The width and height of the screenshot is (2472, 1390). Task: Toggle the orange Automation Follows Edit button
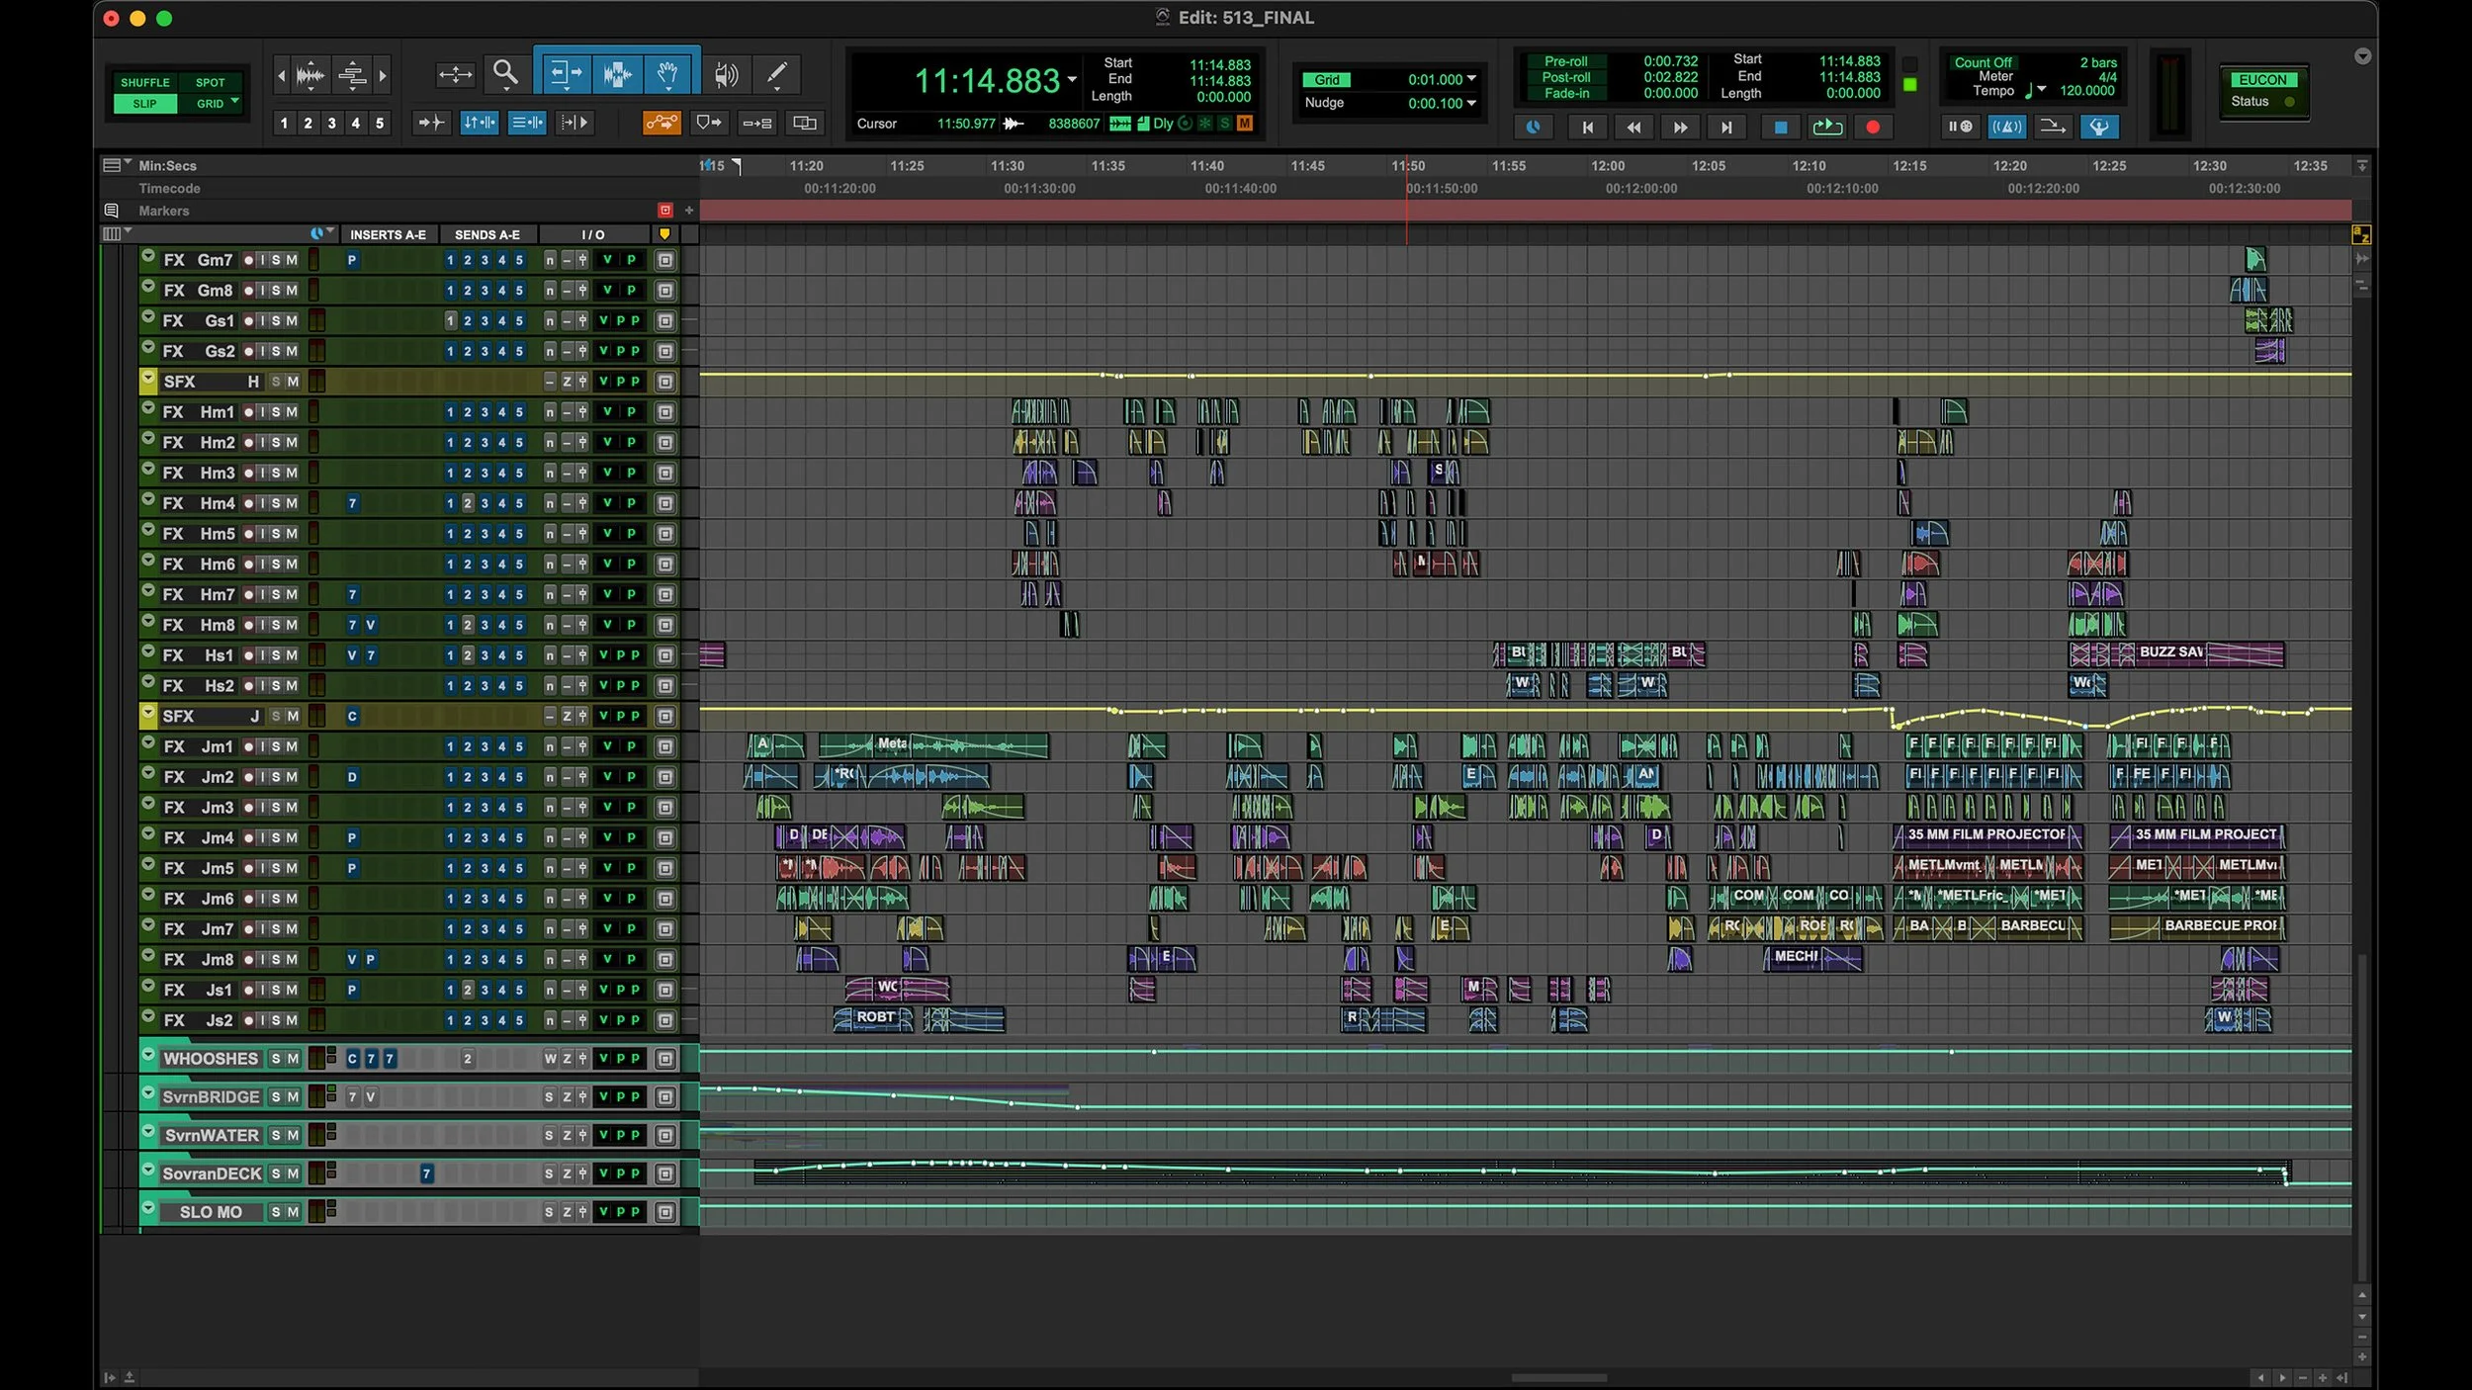point(662,123)
